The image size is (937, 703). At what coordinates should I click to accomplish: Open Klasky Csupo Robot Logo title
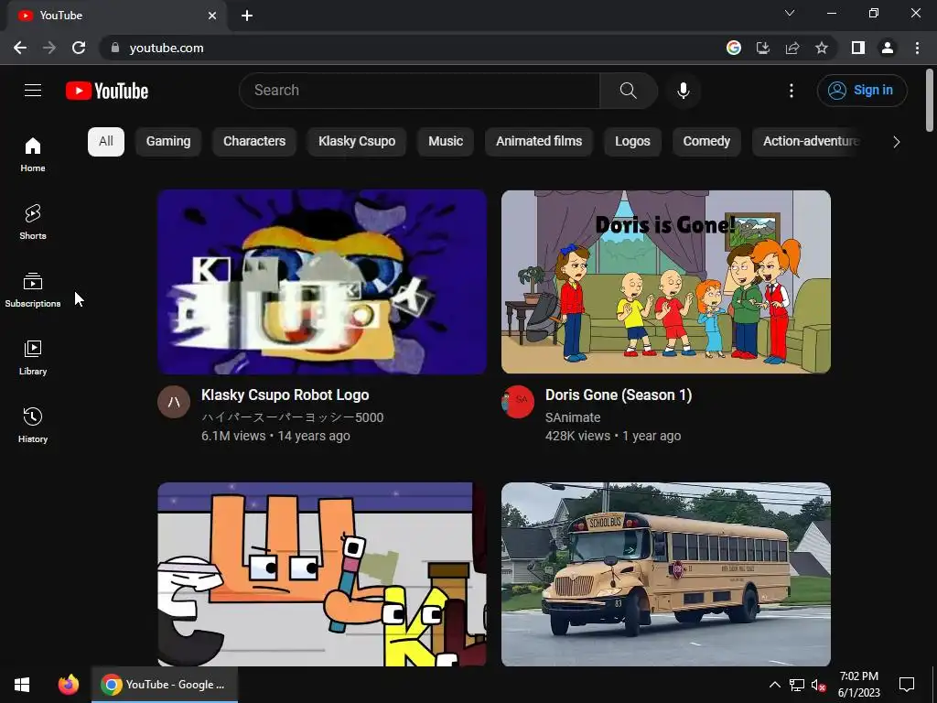tap(285, 395)
